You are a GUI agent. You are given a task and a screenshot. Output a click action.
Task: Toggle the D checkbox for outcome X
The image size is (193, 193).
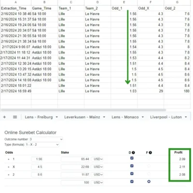tap(132, 166)
